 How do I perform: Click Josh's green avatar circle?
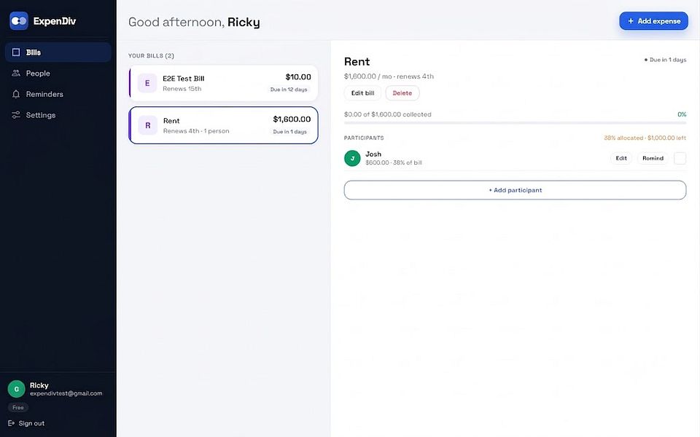point(352,158)
